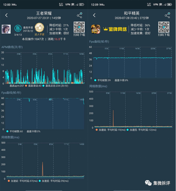Tap 加速效果: 很好 on 王者荣耀 screen
Screen dimensions: 176x191
[x=59, y=33]
